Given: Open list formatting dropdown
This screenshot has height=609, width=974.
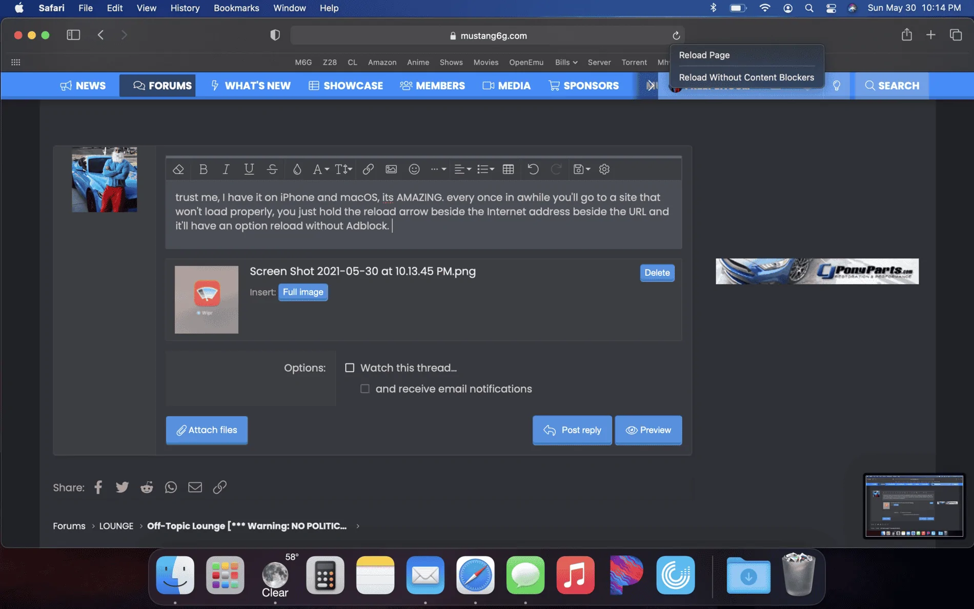Looking at the screenshot, I should click(x=485, y=169).
